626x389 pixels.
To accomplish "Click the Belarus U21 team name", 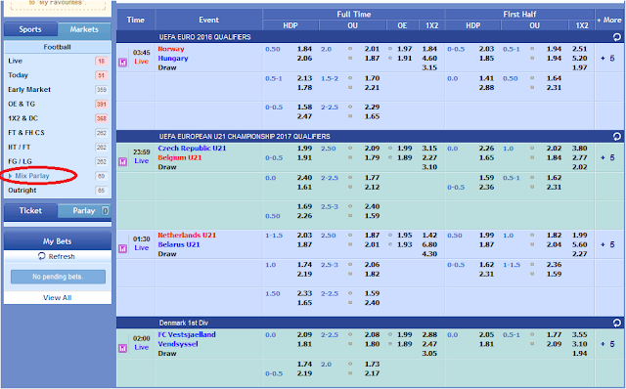I will pyautogui.click(x=178, y=244).
